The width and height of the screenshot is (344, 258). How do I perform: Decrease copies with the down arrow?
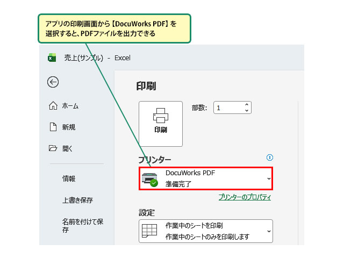[x=247, y=110]
